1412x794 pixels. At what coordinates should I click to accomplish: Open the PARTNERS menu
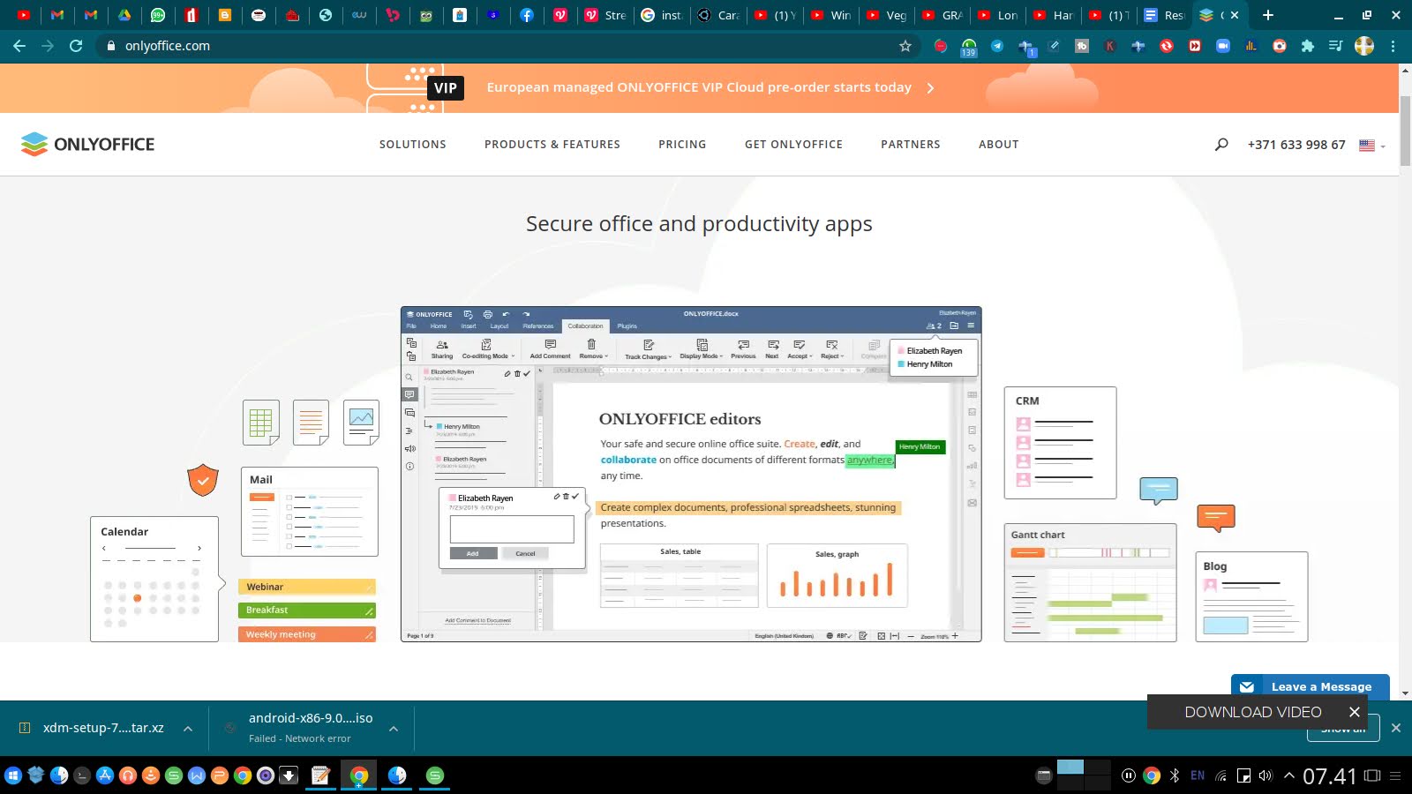coord(911,144)
